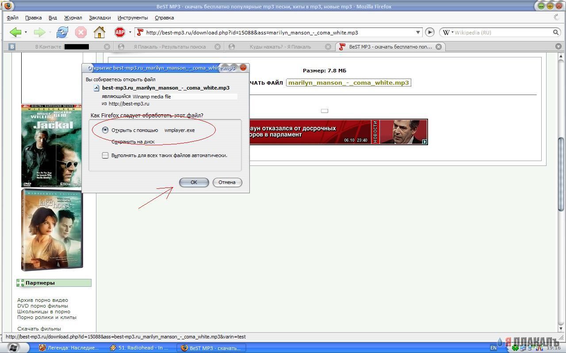Open the Вид menu
Image resolution: width=566 pixels, height=353 pixels.
(x=53, y=18)
